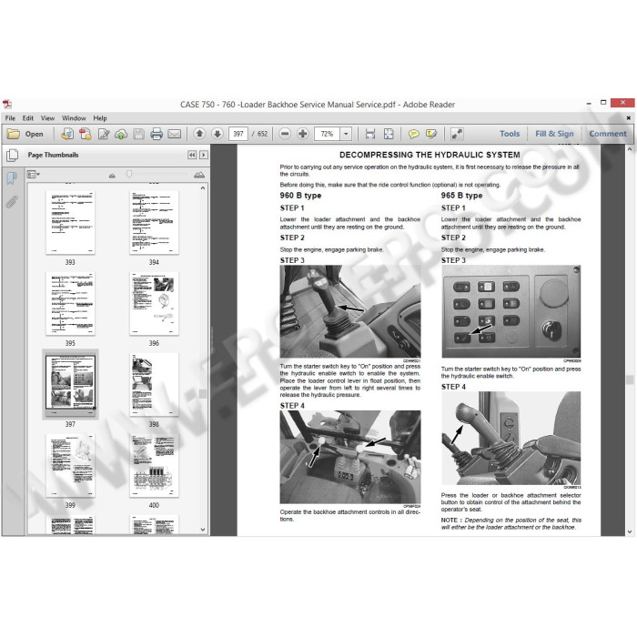637x637 pixels.
Task: Click the zoom in plus button
Action: 303,134
